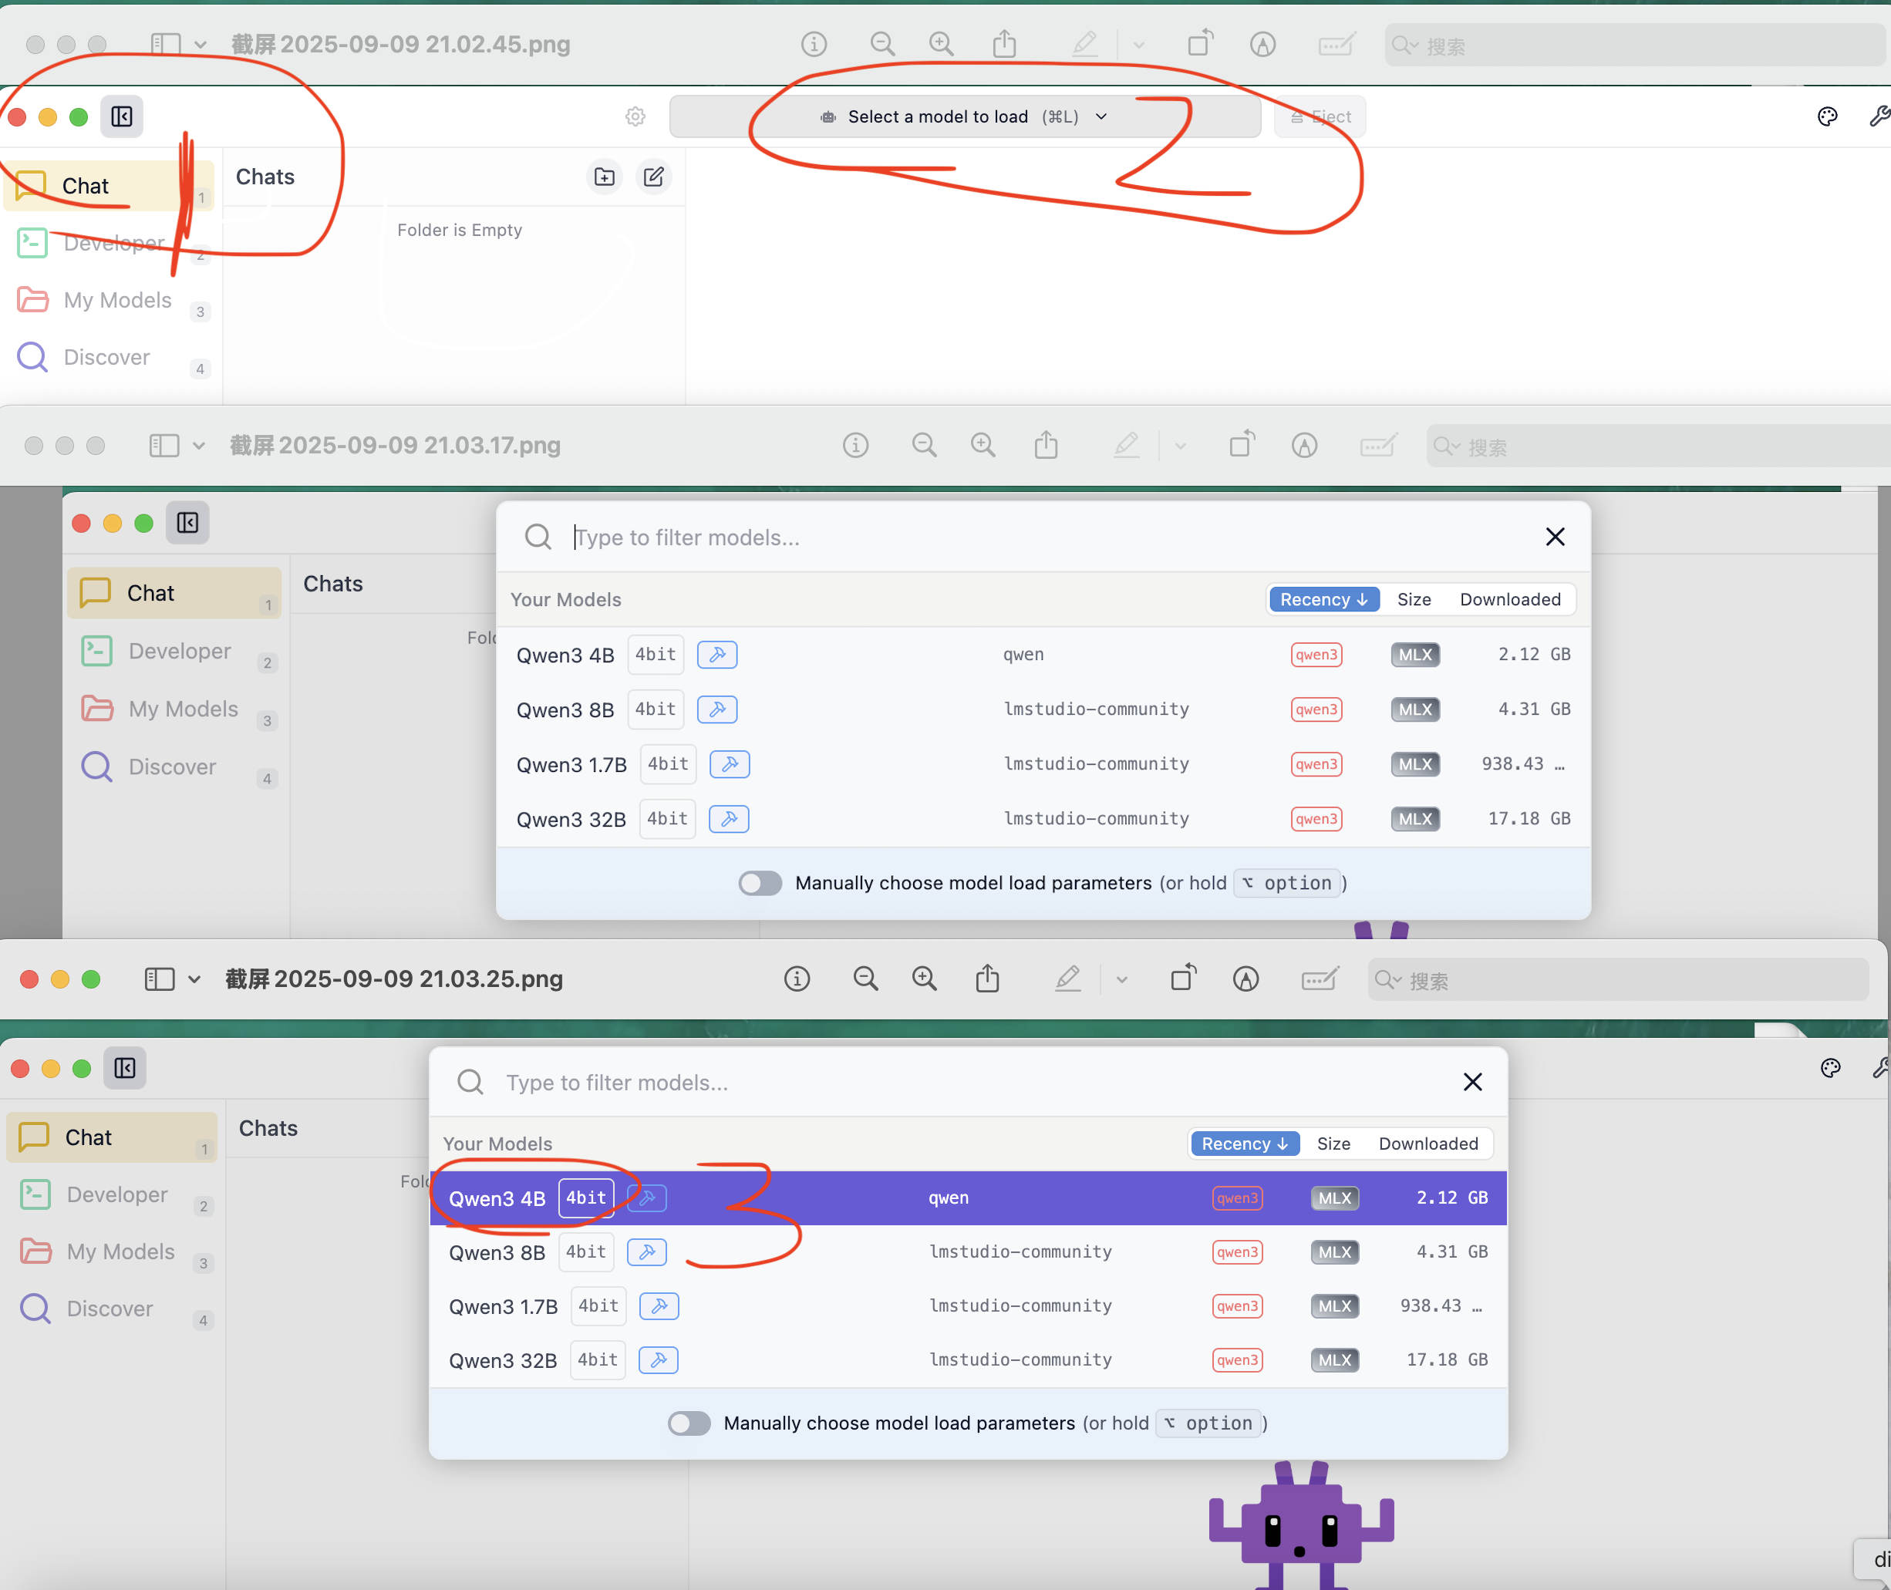Click share icon in 21.03.25 Preview window
The width and height of the screenshot is (1891, 1590).
(988, 978)
